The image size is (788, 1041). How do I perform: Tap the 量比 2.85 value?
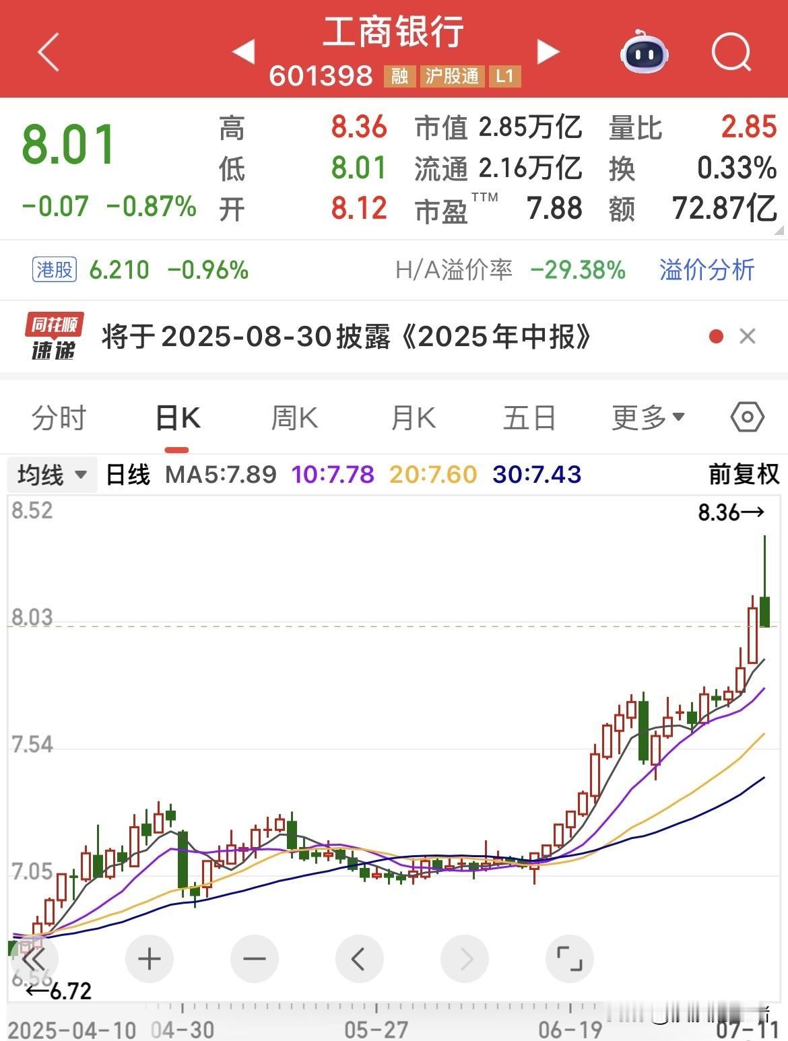pos(749,127)
